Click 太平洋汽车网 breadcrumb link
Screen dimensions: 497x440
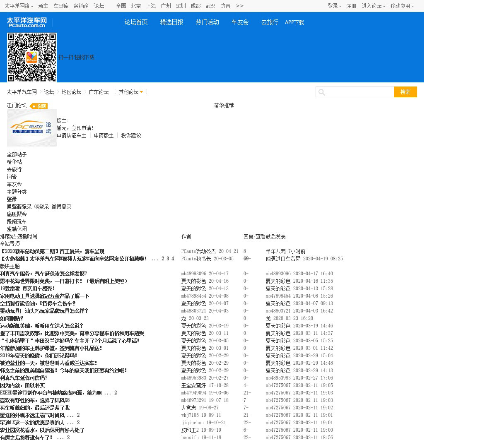[22, 92]
